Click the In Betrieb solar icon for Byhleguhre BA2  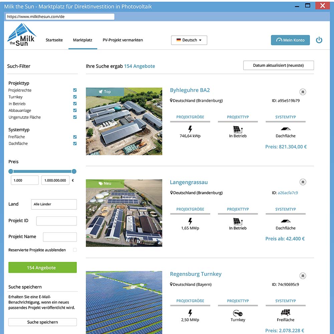238,129
